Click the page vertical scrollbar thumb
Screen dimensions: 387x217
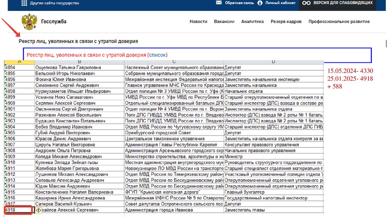point(386,43)
